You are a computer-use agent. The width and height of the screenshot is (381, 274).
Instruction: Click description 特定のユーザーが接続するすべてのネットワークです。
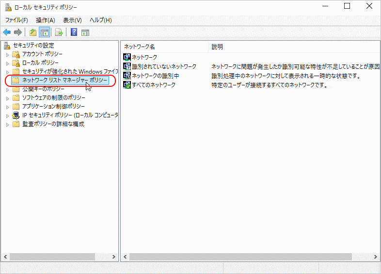point(270,85)
